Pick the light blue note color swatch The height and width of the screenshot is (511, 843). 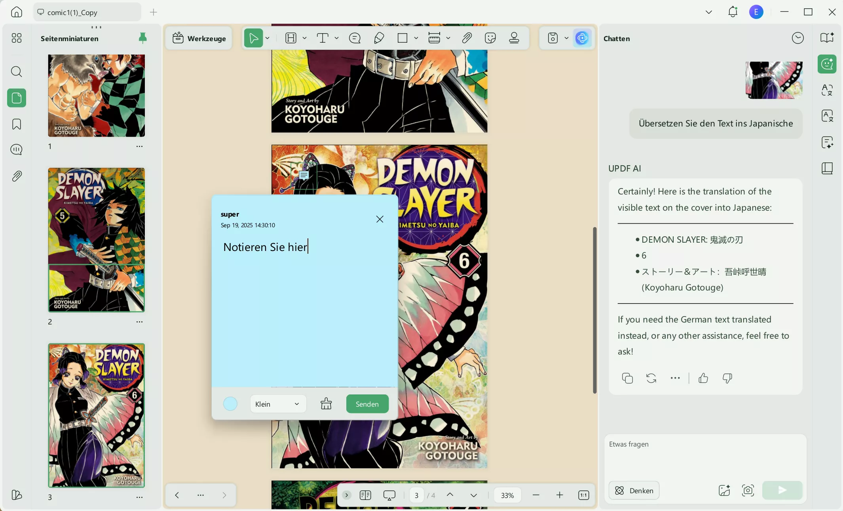[230, 404]
